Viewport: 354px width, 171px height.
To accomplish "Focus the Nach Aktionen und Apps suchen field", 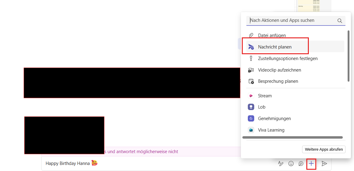I will pyautogui.click(x=291, y=21).
